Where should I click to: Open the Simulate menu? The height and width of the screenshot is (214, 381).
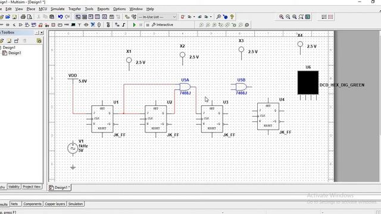(58, 9)
